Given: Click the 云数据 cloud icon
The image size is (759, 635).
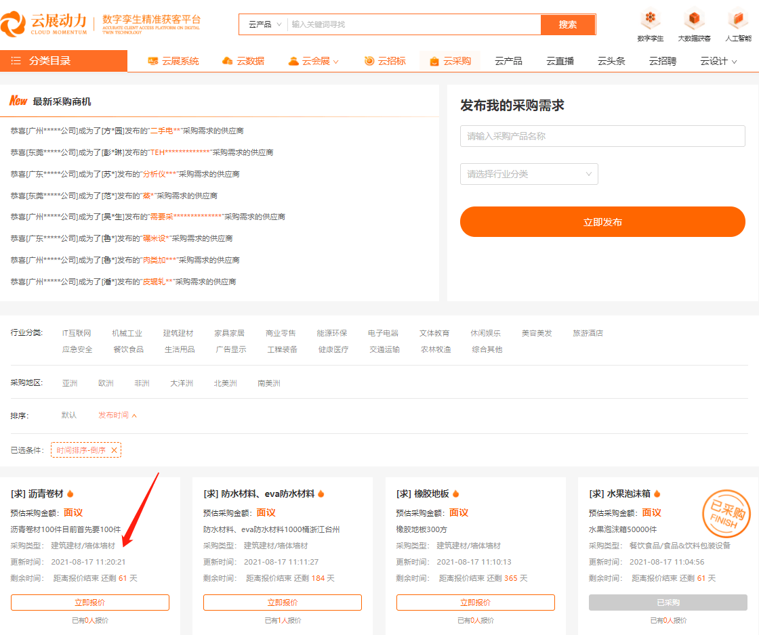Looking at the screenshot, I should click(228, 61).
